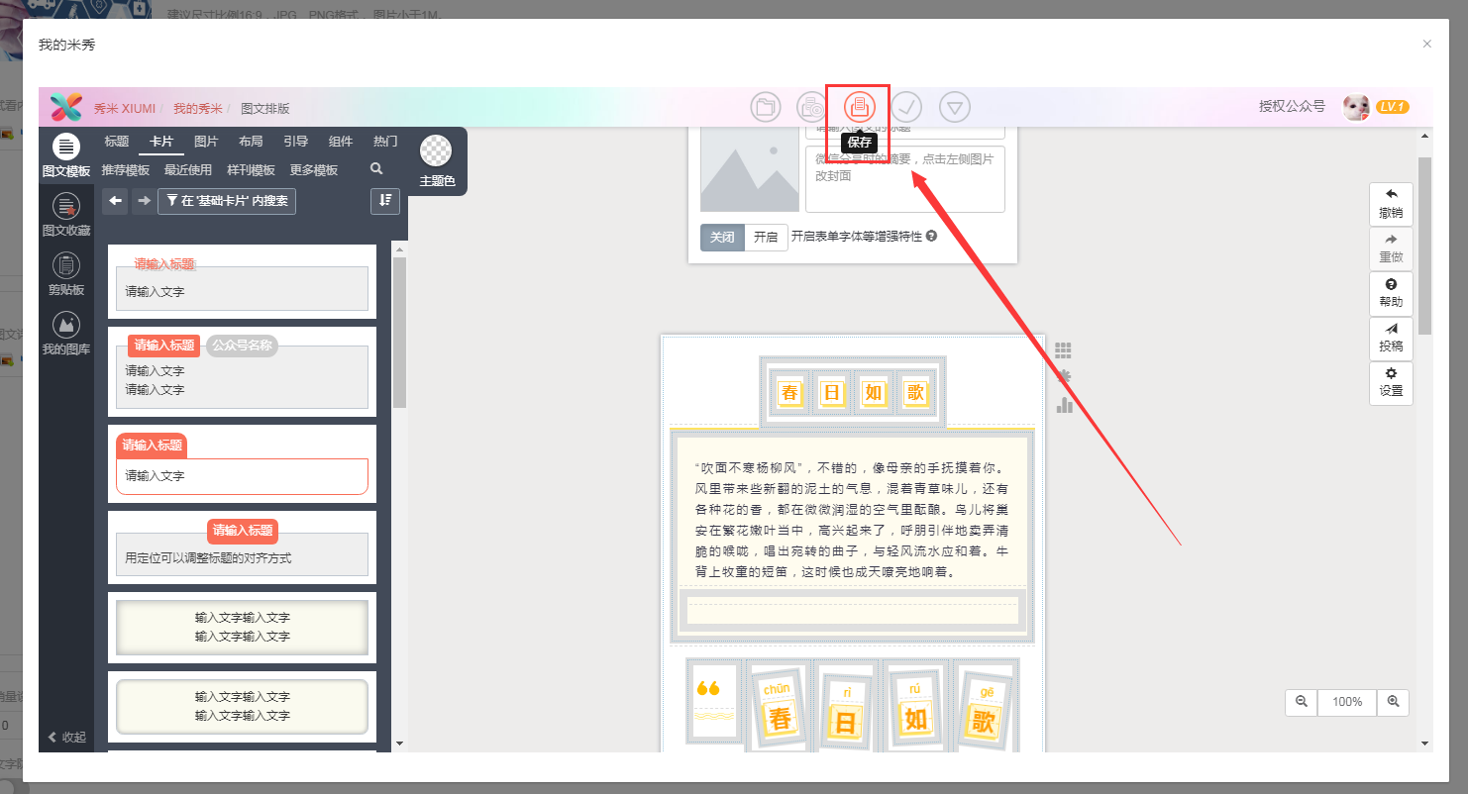Click 授权公众号 link
Screen dimensions: 1468x794
pyautogui.click(x=1291, y=107)
